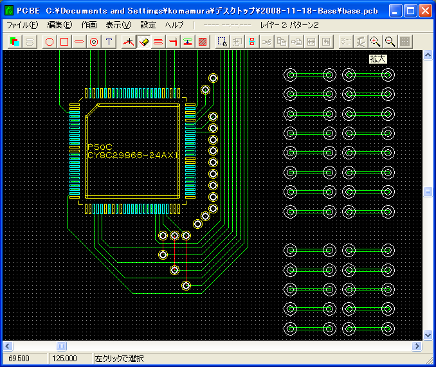Select the concentric circle via tool
This screenshot has height=367, width=436.
[94, 42]
